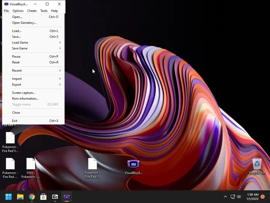Click the VisualBoyAdvance taskbar icon

[x=67, y=197]
